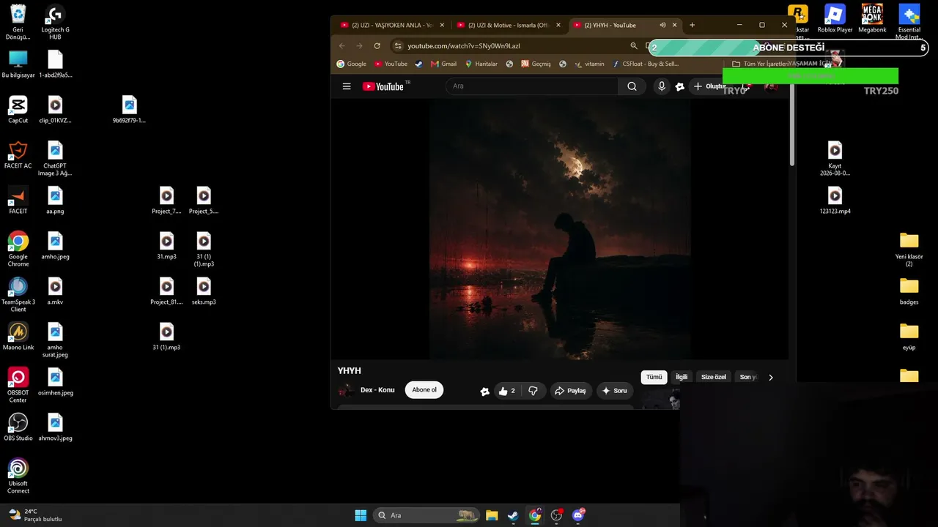The height and width of the screenshot is (527, 938).
Task: Select the İlgili filter chip
Action: tap(682, 378)
